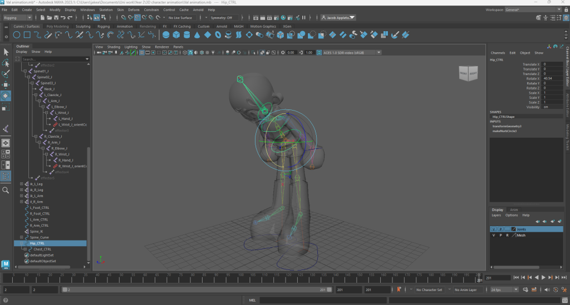Switch to the Animation shelf tab
570x305 pixels.
pos(125,26)
